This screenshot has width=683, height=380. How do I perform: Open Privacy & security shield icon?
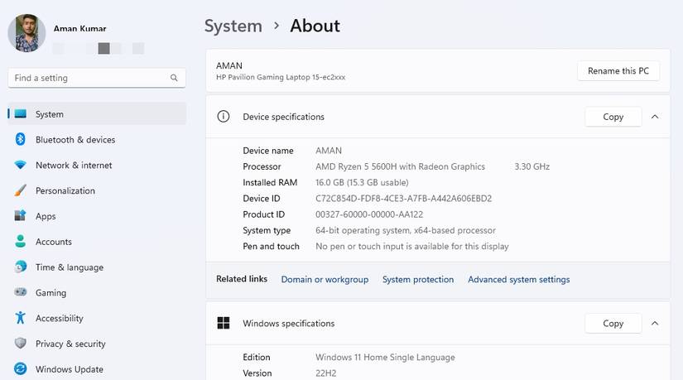click(x=21, y=344)
